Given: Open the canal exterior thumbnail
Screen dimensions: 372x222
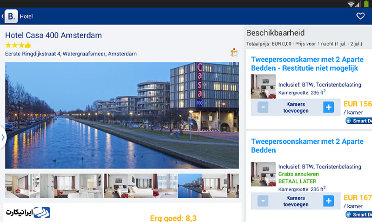Looking at the screenshot, I should 190,186.
